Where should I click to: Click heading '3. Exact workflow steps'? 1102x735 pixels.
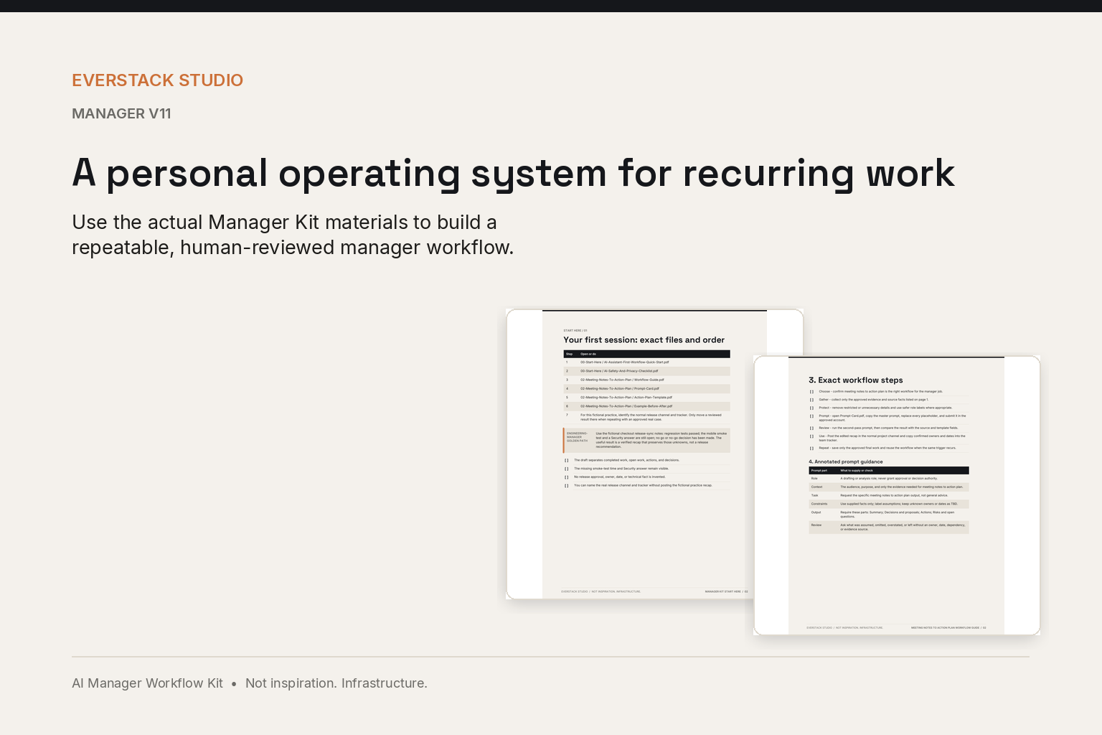pos(855,380)
